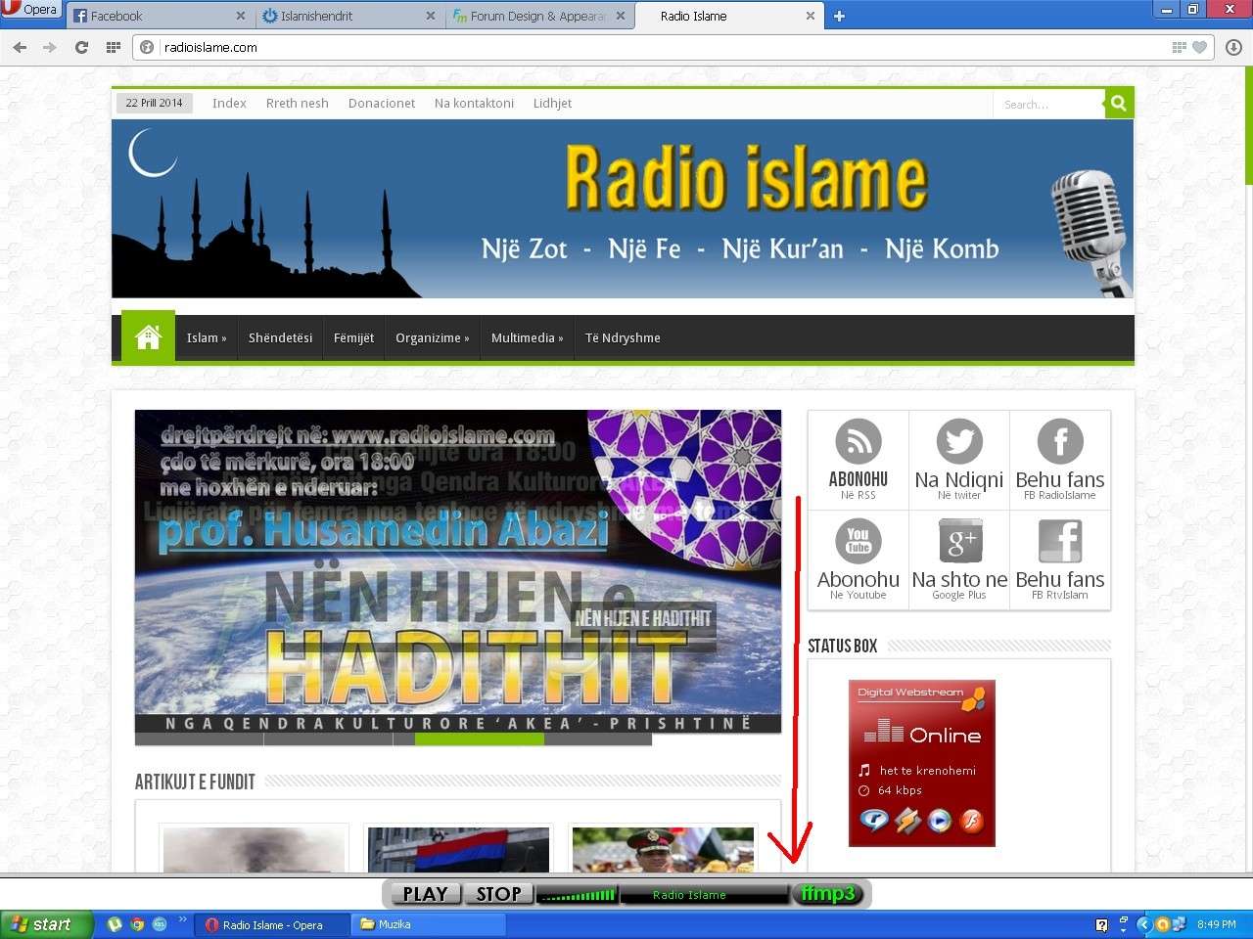The width and height of the screenshot is (1253, 939).
Task: Open the FB RtvIslam fan page icon
Action: (1060, 541)
